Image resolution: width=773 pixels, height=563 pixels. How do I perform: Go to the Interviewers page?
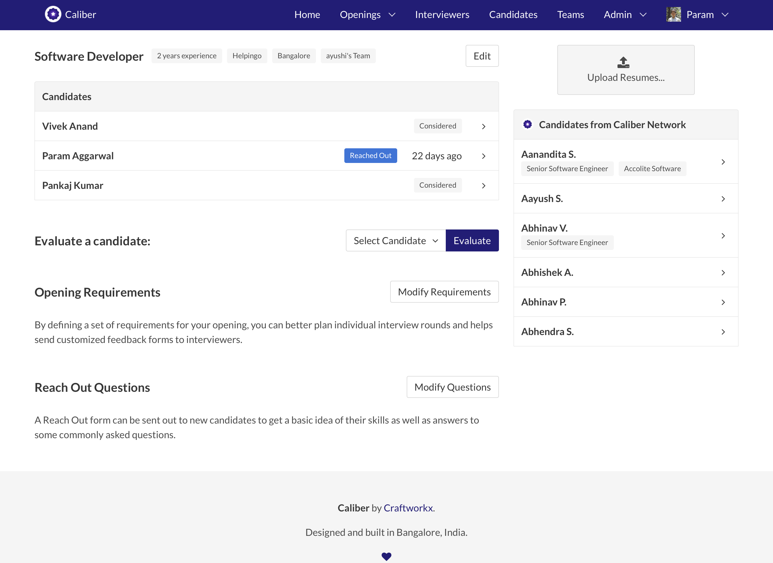tap(442, 15)
